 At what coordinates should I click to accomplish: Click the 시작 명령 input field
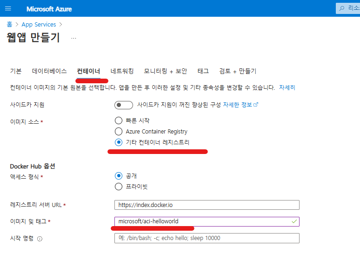coord(207,238)
